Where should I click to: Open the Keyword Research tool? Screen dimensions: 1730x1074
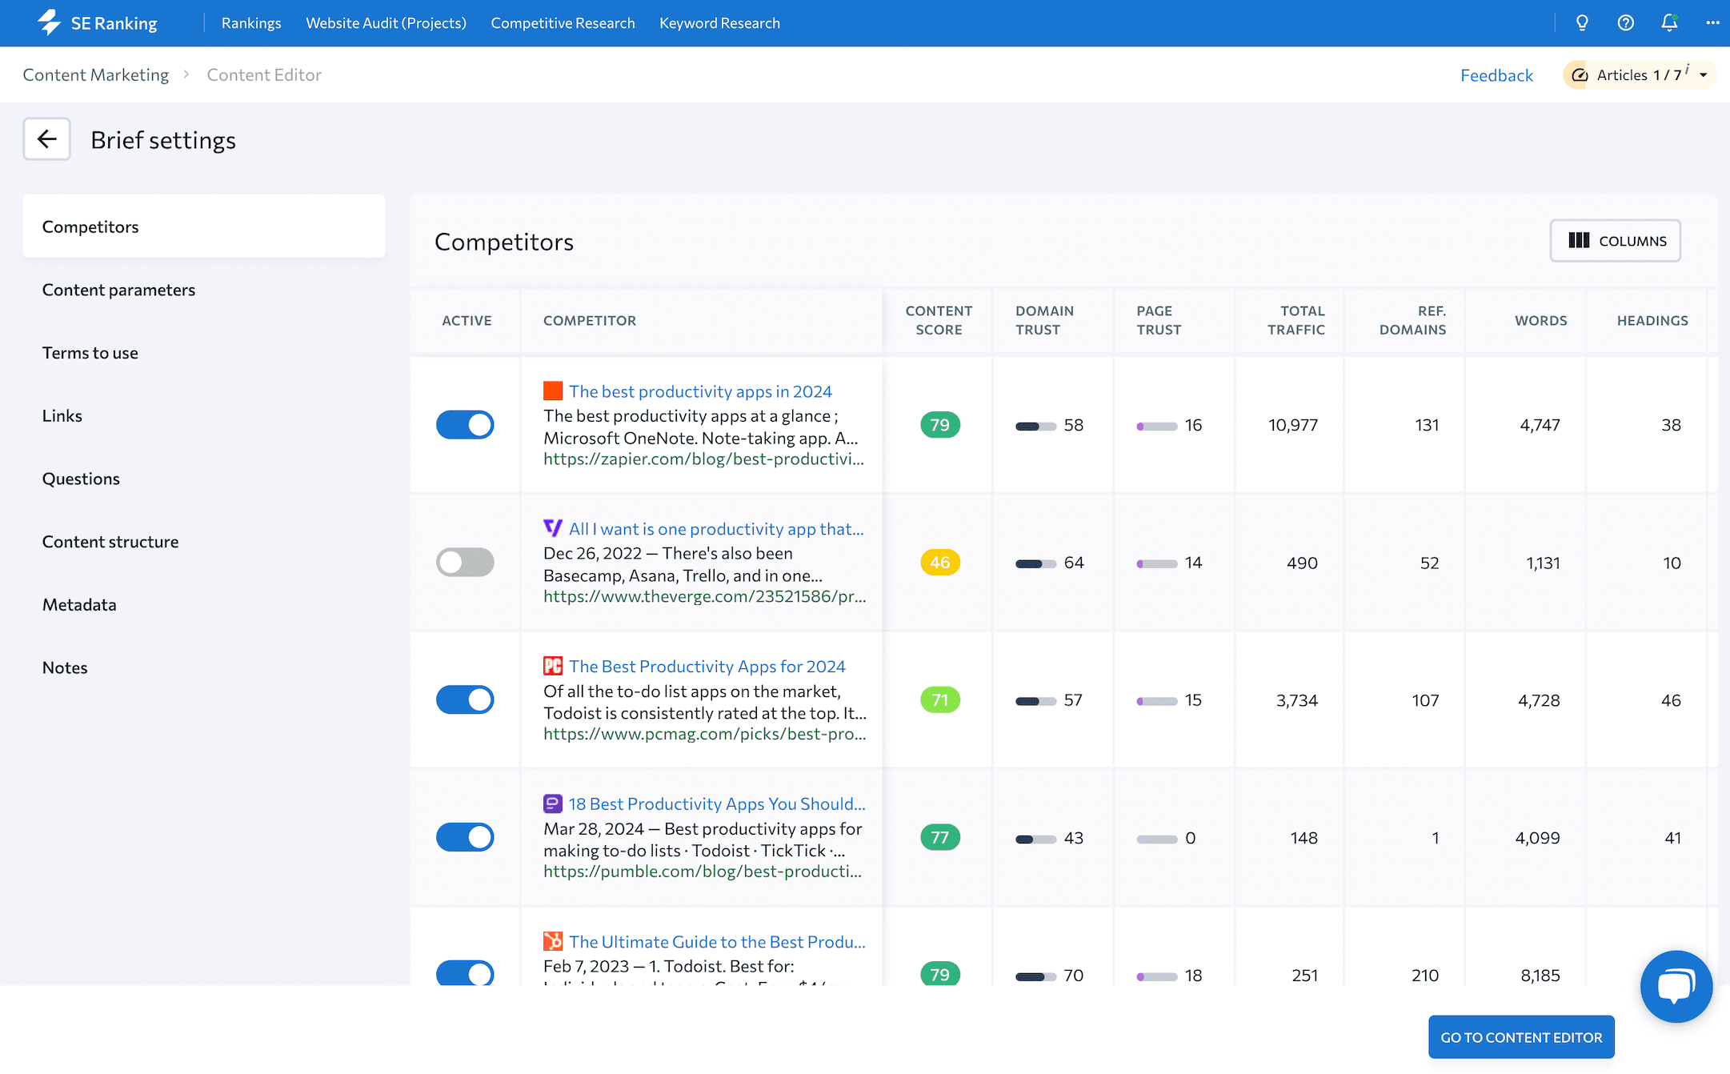pyautogui.click(x=719, y=22)
